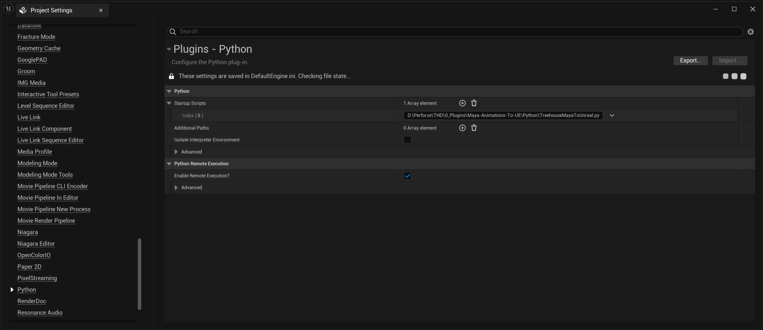Screen dimensions: 763x330
Task: Open Niagara Editor settings category
Action: point(36,244)
